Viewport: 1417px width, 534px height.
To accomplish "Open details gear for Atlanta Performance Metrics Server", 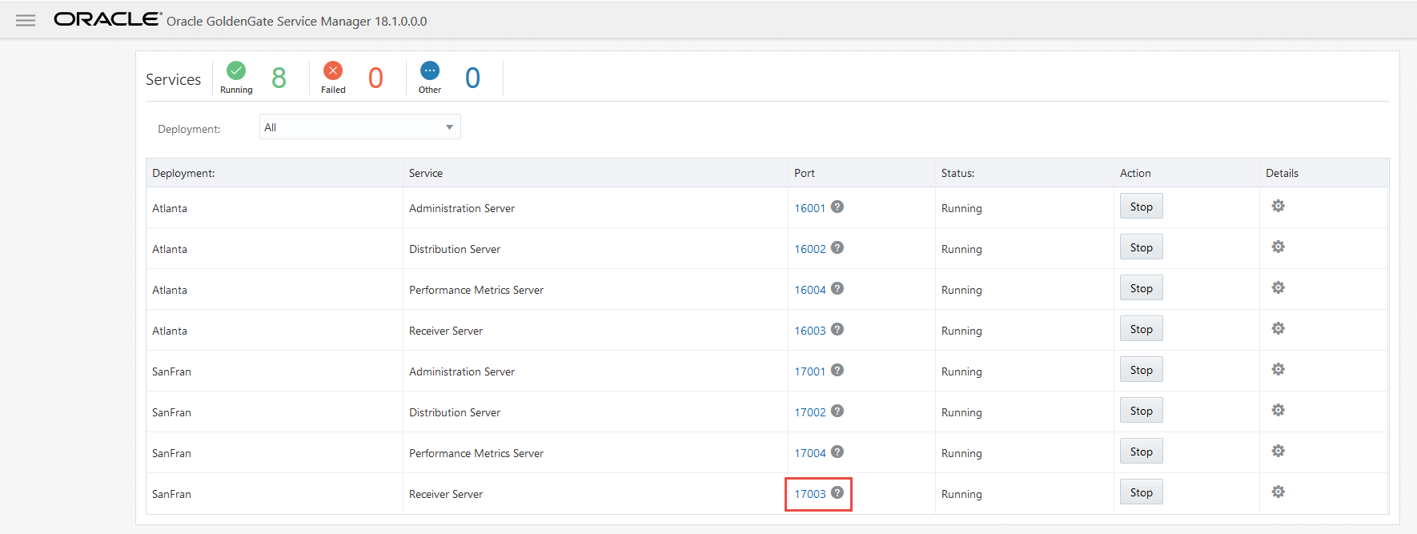I will (x=1279, y=287).
